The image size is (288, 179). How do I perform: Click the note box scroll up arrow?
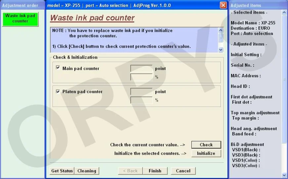(x=221, y=30)
